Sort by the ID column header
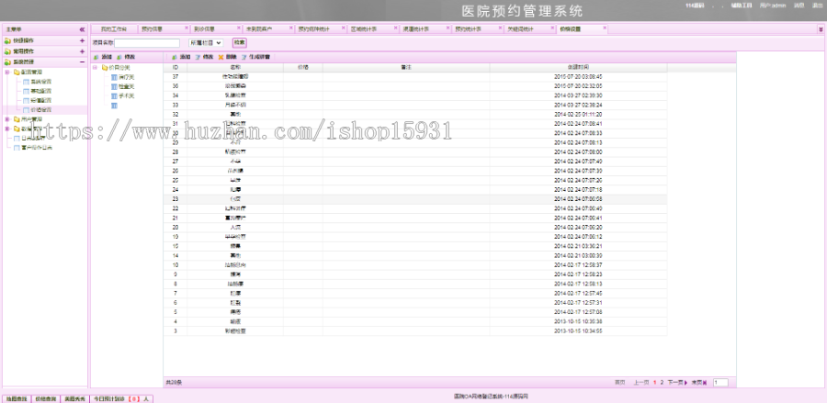 point(176,67)
